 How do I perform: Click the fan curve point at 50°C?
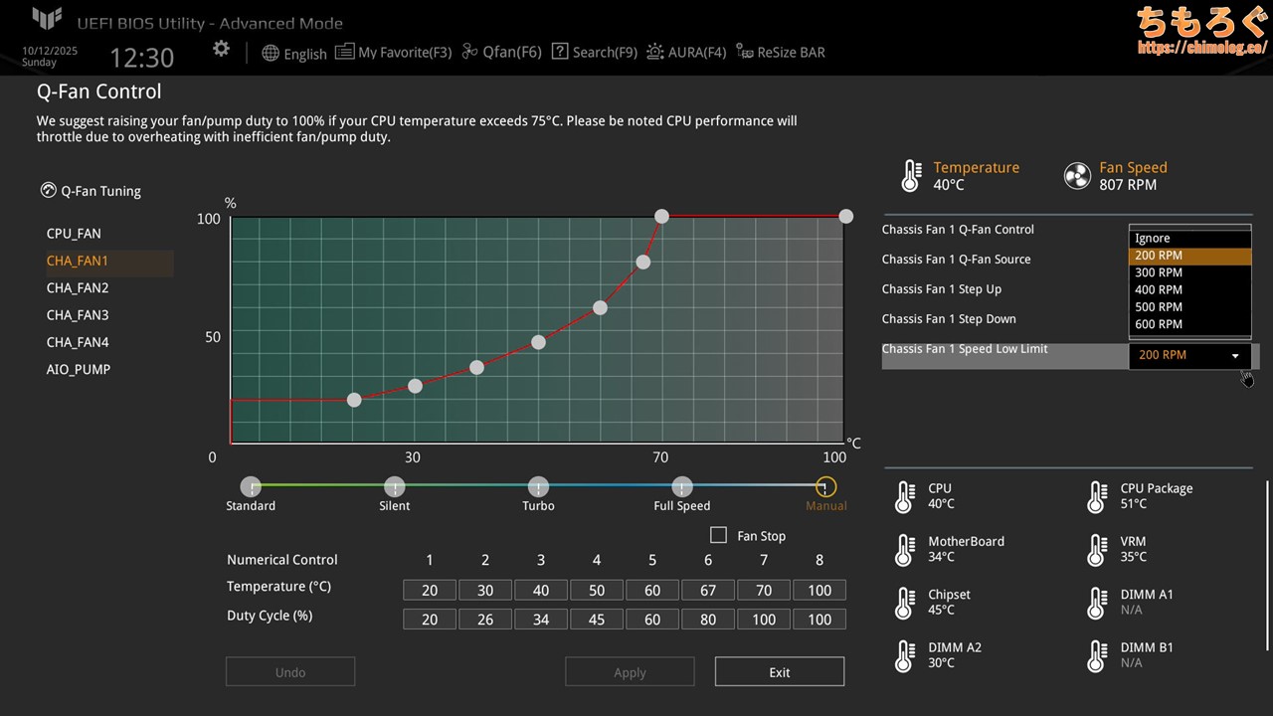(538, 342)
